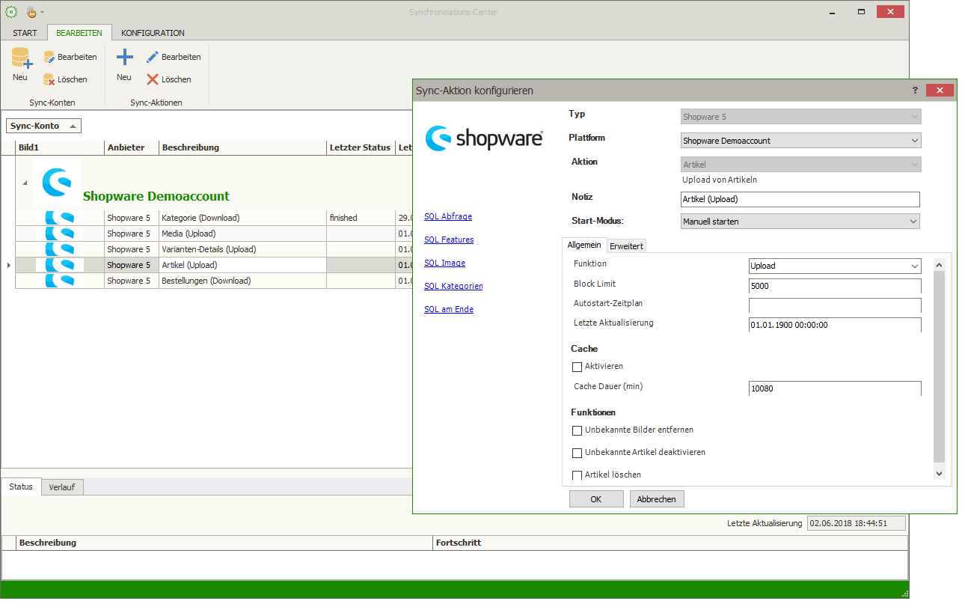Screen dimensions: 968x607
Task: Click the dialog scrollbar down arrow
Action: 940,473
